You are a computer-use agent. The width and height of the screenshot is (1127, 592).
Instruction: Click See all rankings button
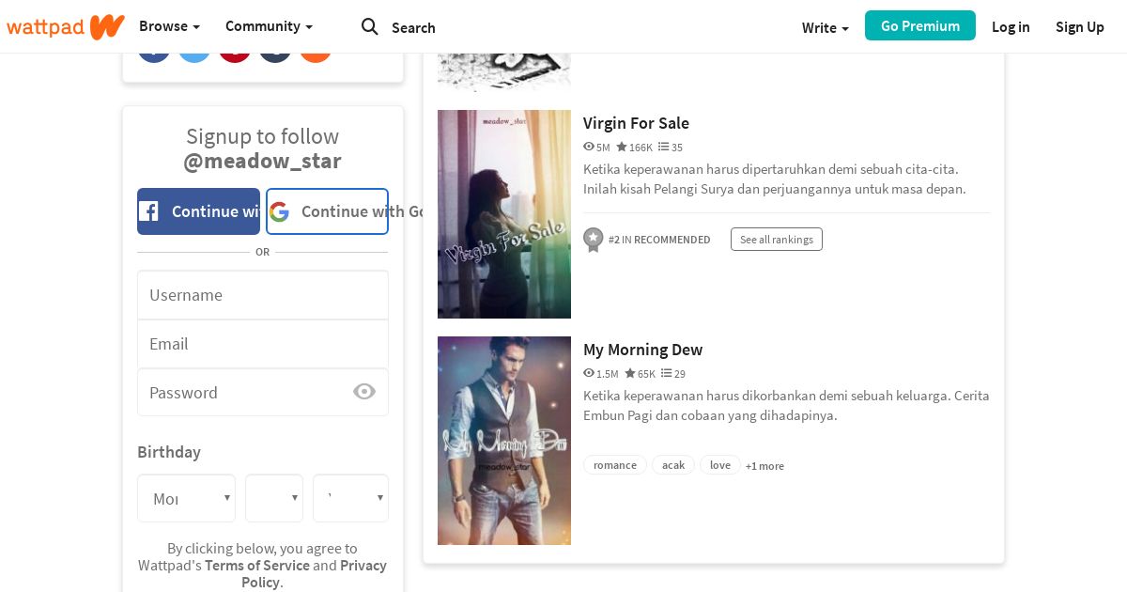[777, 240]
